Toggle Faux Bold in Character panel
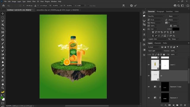The image size is (190, 107). tap(153, 32)
